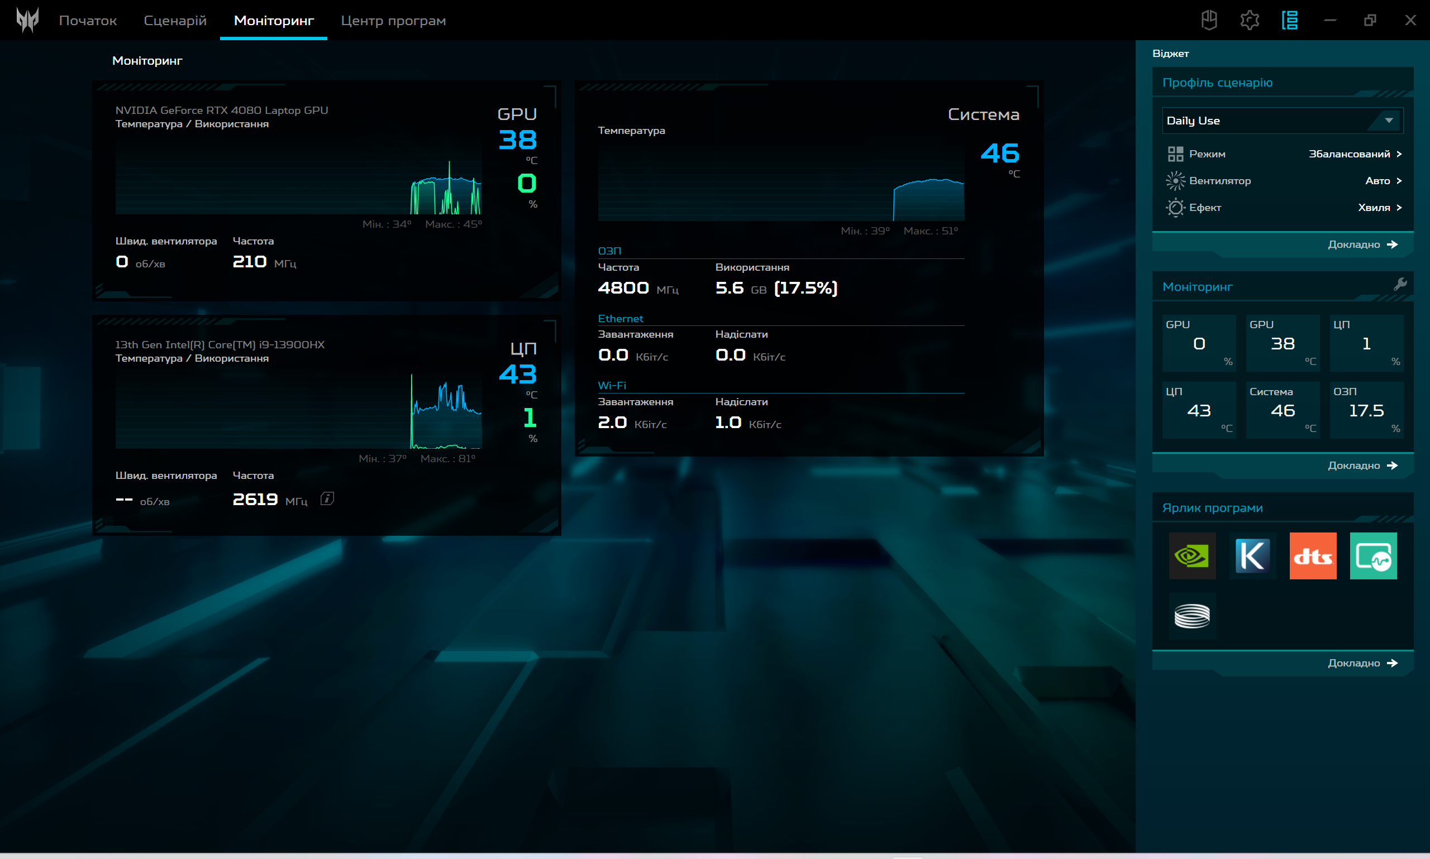Go to Початок tab
1430x859 pixels.
tap(88, 20)
